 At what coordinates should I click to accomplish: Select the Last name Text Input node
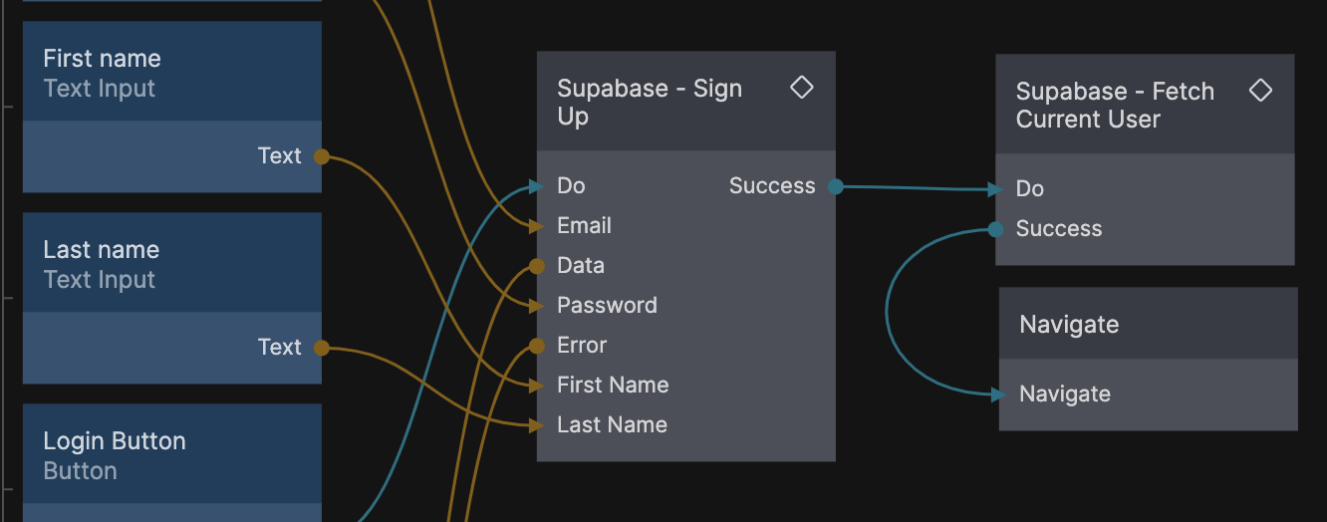pos(171,264)
